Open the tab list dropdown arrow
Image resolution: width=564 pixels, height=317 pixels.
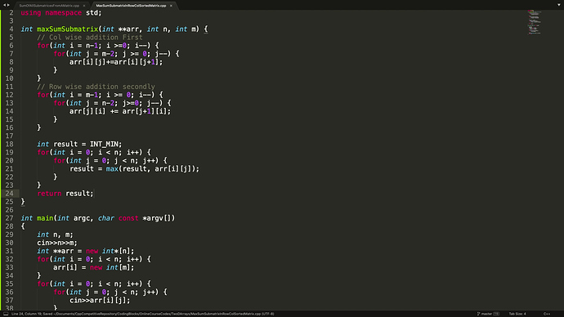point(559,5)
